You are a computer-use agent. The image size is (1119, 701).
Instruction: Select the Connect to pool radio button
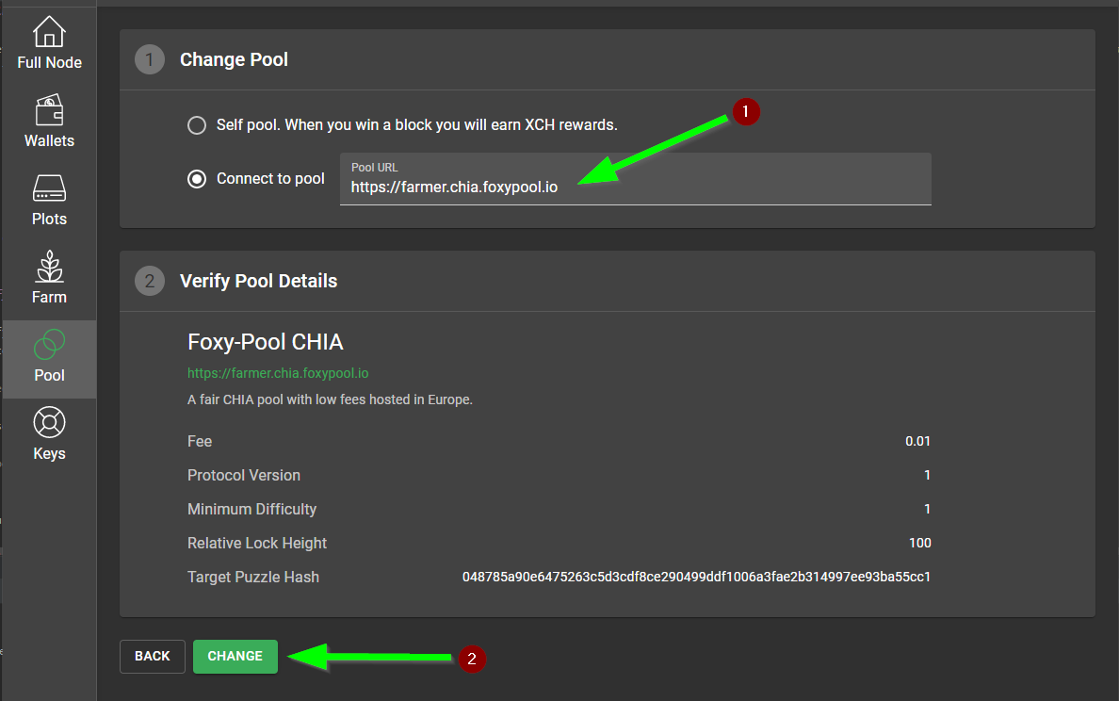pyautogui.click(x=197, y=179)
